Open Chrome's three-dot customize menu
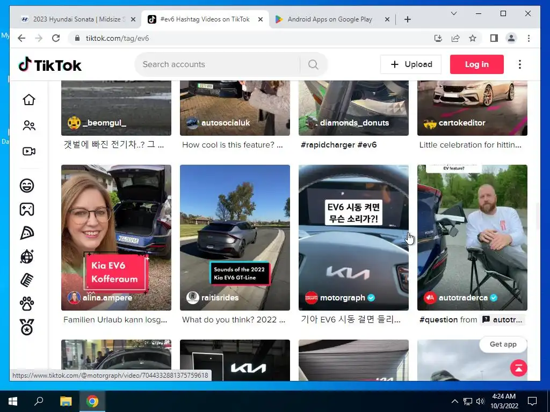Image resolution: width=550 pixels, height=412 pixels. (x=529, y=38)
